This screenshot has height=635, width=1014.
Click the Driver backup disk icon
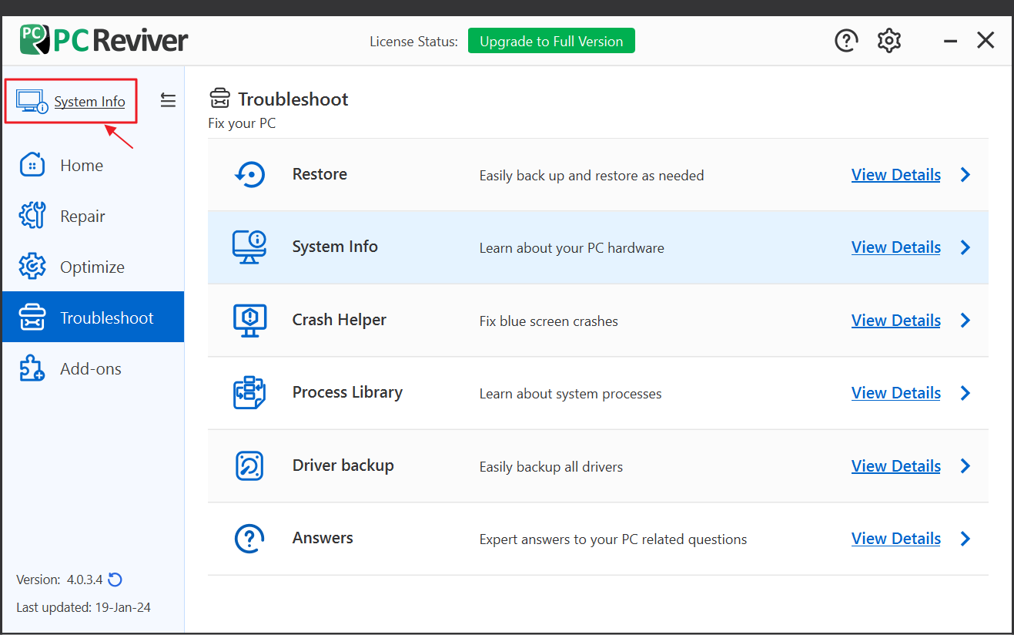(x=249, y=466)
